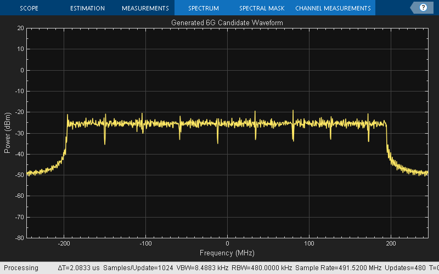Open the SPECTRAL MASK tab

pos(261,8)
